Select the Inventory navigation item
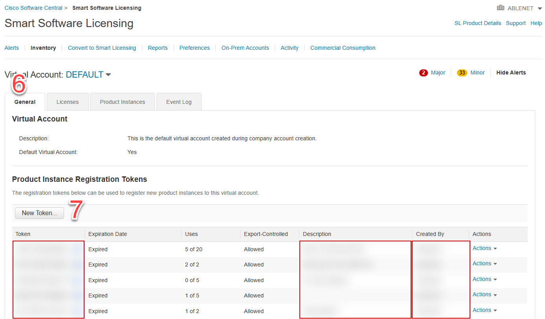The image size is (545, 319). coord(43,48)
